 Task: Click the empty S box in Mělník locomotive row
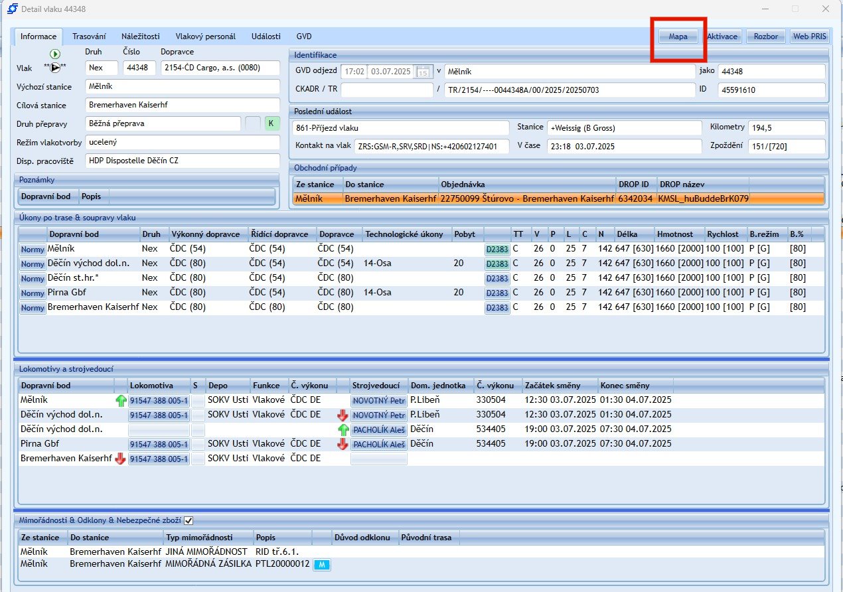coord(198,401)
